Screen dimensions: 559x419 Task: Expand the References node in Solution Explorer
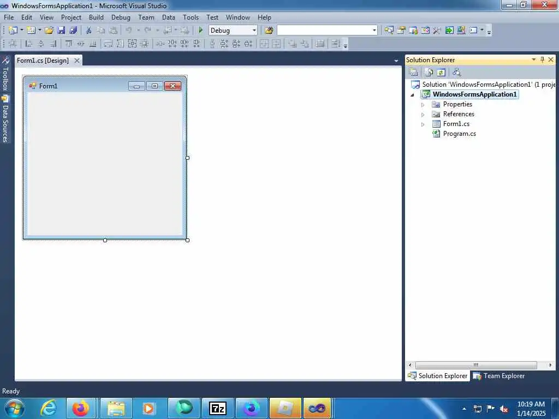(x=423, y=115)
